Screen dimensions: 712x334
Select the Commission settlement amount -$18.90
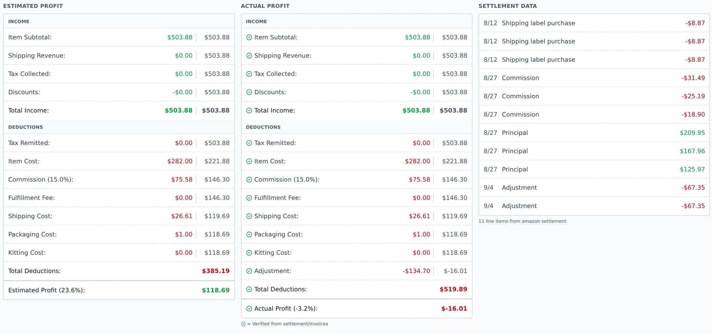click(x=693, y=114)
